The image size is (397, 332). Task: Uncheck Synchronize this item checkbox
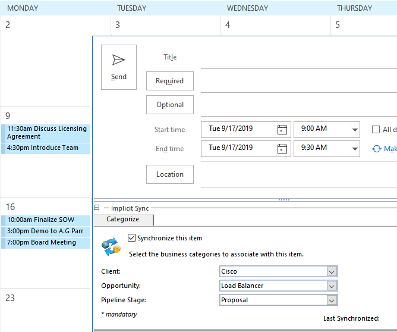tap(131, 238)
